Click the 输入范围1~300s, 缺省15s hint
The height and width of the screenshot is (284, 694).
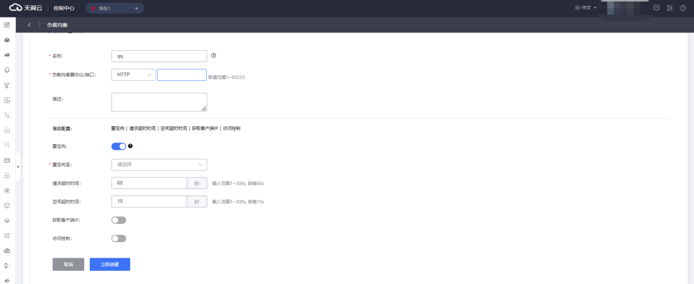click(238, 202)
